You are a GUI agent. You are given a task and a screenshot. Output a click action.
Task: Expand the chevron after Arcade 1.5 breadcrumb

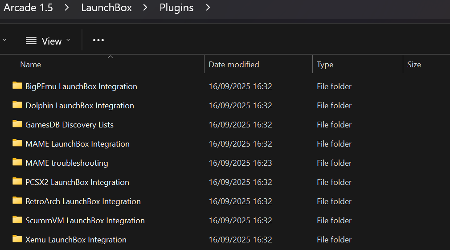67,8
